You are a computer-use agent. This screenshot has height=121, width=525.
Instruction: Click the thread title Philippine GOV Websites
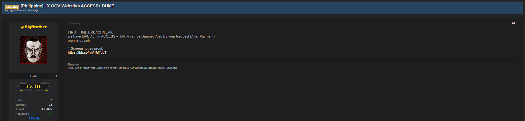pyautogui.click(x=68, y=6)
